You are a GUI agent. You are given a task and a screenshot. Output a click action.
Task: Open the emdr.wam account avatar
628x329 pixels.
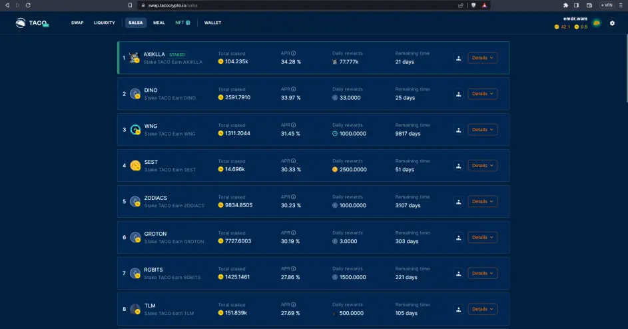(x=596, y=23)
